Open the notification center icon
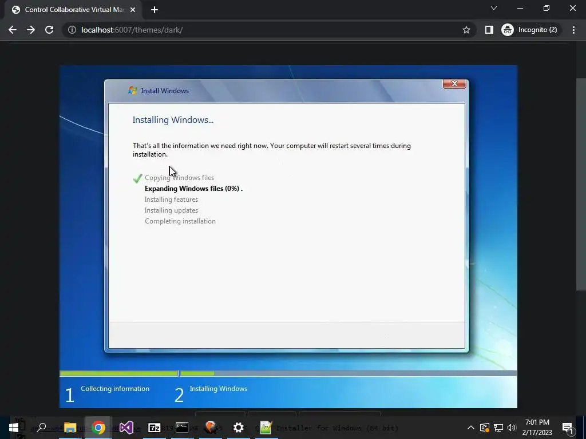 tap(568, 428)
